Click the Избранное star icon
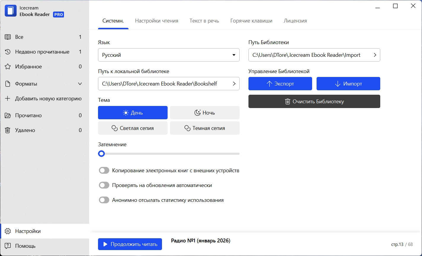This screenshot has width=422, height=256. point(8,67)
